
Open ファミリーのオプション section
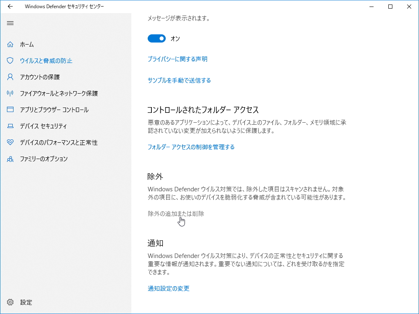click(44, 159)
